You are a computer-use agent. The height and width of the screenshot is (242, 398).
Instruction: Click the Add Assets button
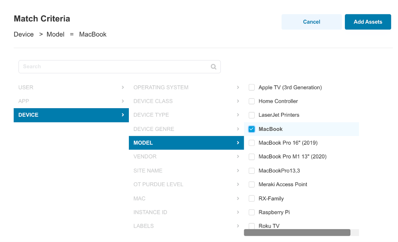pyautogui.click(x=368, y=22)
